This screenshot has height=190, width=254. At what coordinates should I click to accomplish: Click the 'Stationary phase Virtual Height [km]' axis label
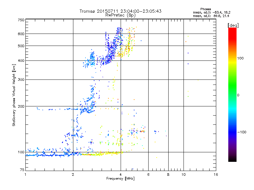pos(14,95)
